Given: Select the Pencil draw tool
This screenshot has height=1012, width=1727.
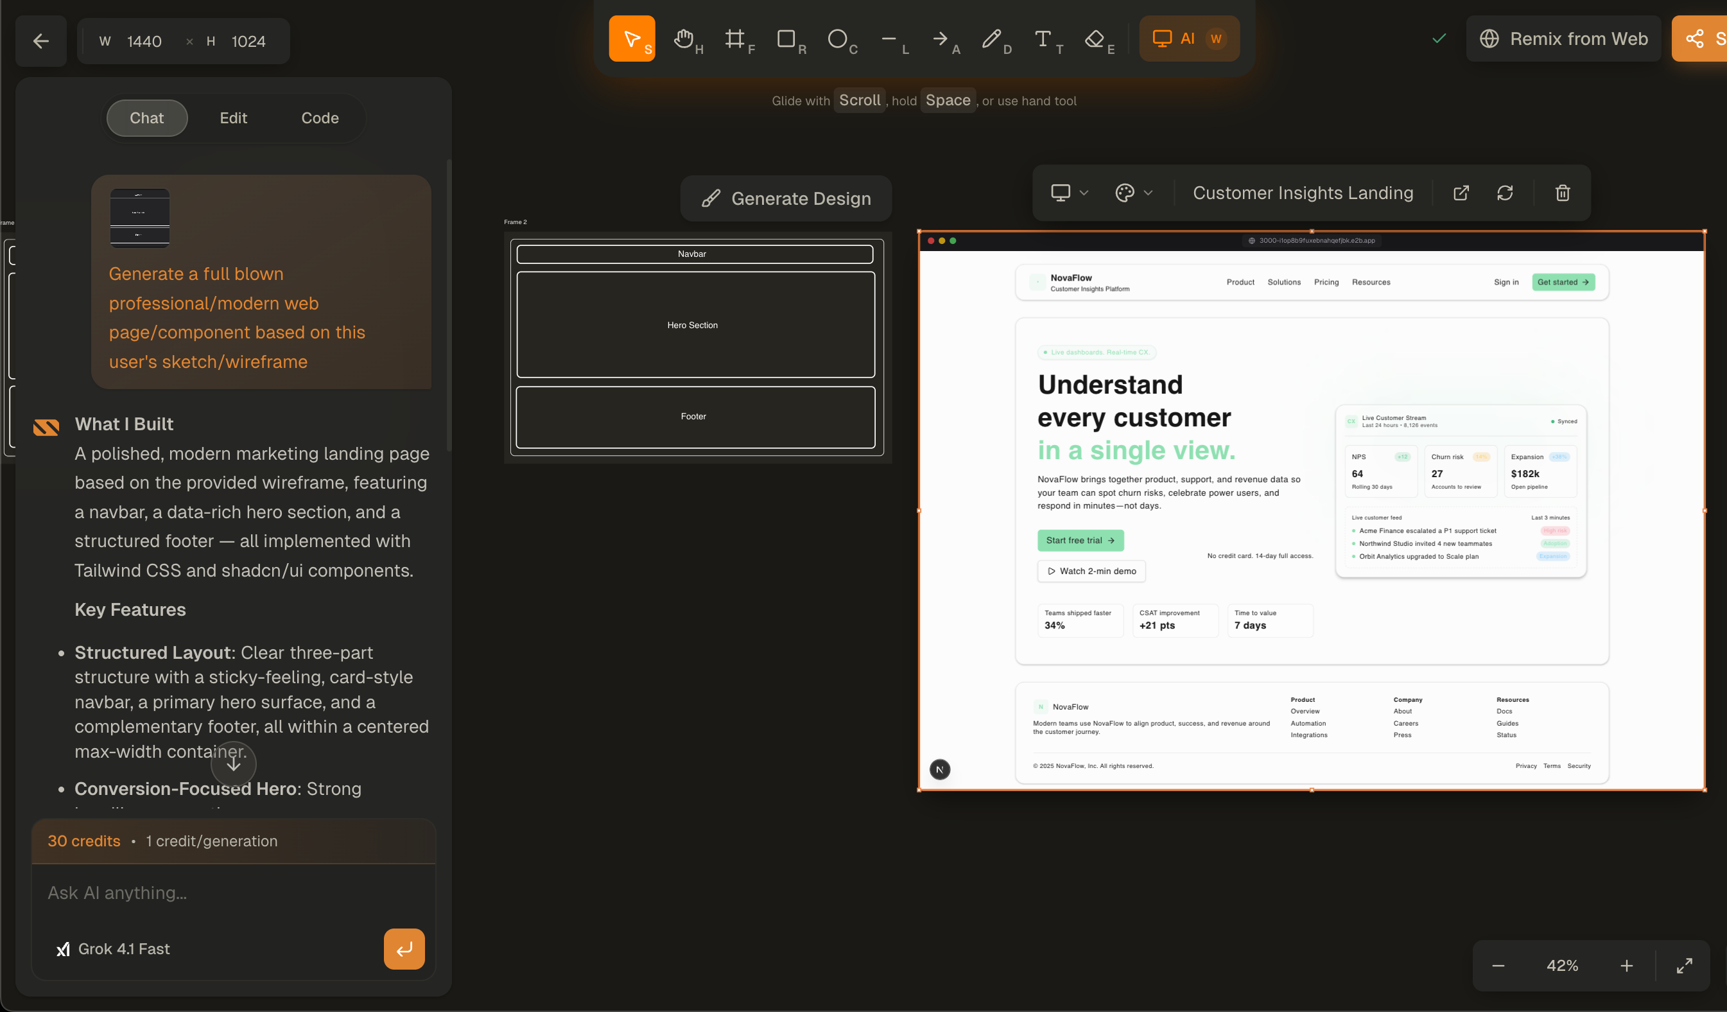Looking at the screenshot, I should pyautogui.click(x=995, y=39).
